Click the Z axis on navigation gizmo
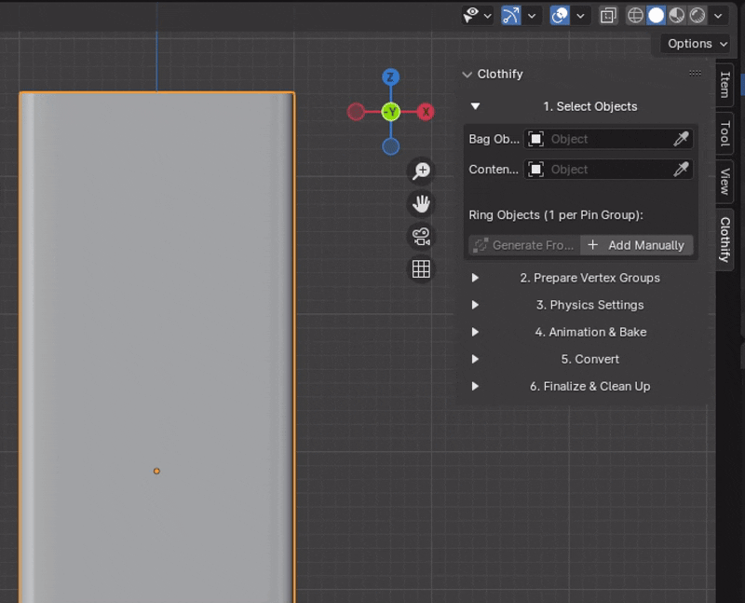The width and height of the screenshot is (745, 603). (x=390, y=76)
